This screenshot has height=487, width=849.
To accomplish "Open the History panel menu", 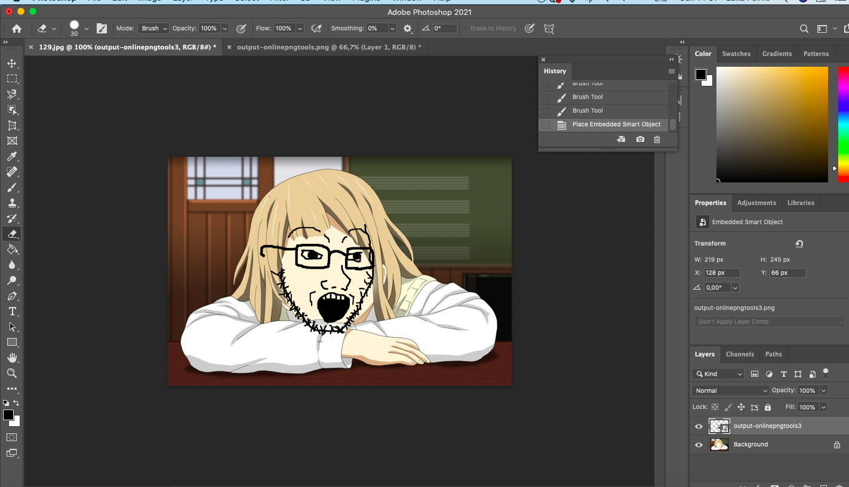I will (x=671, y=71).
